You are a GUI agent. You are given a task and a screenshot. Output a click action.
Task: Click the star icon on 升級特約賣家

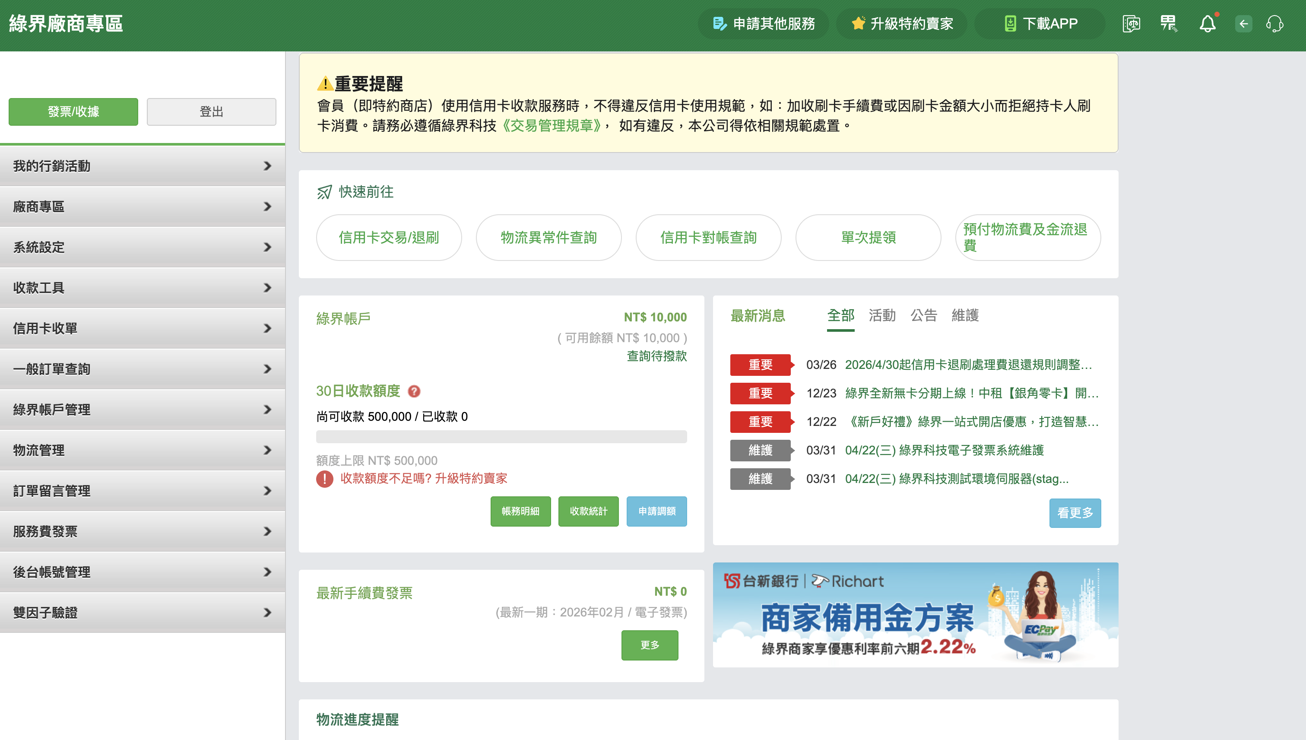pyautogui.click(x=859, y=23)
